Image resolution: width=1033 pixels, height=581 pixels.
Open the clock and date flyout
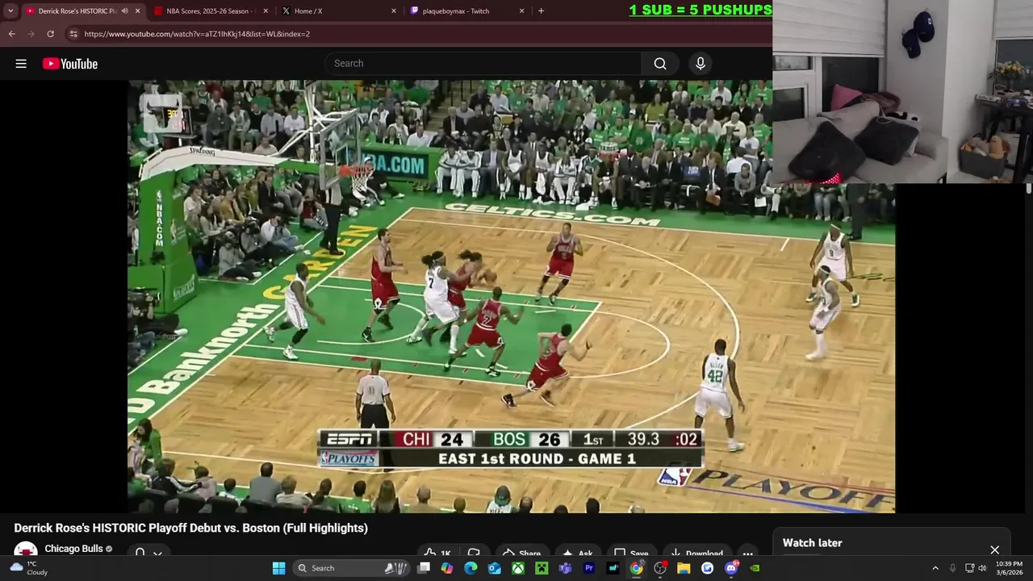1009,568
